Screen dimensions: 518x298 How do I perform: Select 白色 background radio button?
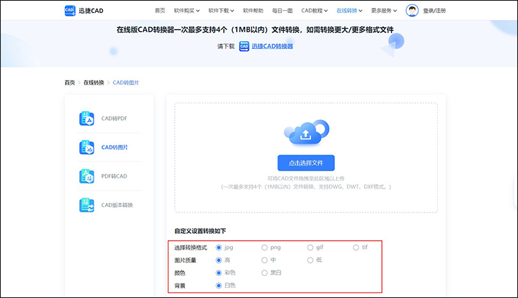pyautogui.click(x=219, y=286)
